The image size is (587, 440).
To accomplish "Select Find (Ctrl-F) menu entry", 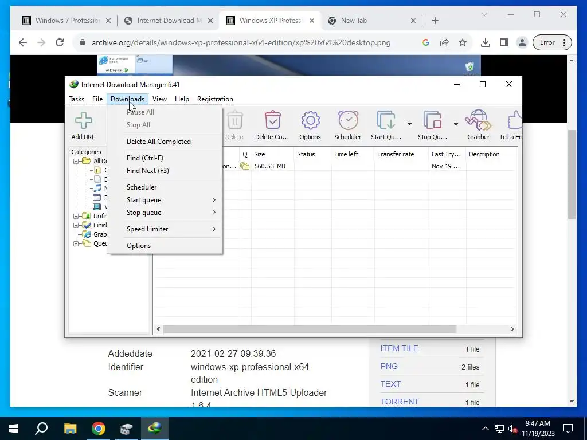I will 165,158.
